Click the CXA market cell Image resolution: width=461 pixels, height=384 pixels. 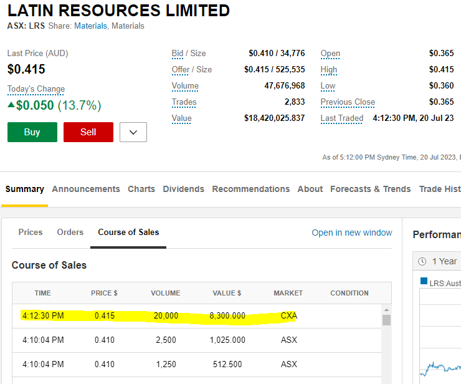[x=289, y=315]
